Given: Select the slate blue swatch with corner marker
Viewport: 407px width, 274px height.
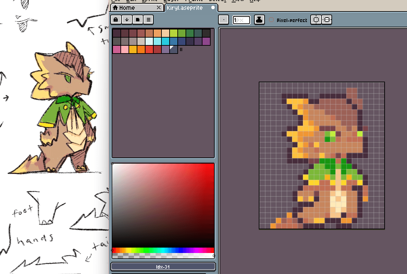Looking at the screenshot, I should 174,49.
